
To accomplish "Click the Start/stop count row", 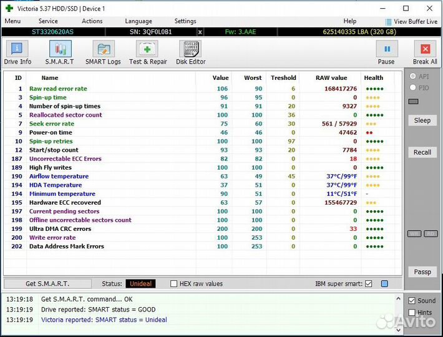I will click(x=202, y=150).
